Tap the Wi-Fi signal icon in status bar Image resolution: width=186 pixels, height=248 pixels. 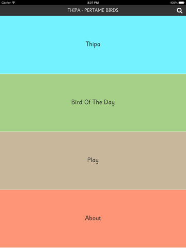pyautogui.click(x=13, y=3)
